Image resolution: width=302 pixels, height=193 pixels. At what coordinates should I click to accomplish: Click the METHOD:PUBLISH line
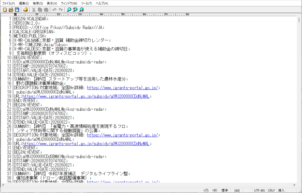[x=29, y=36]
